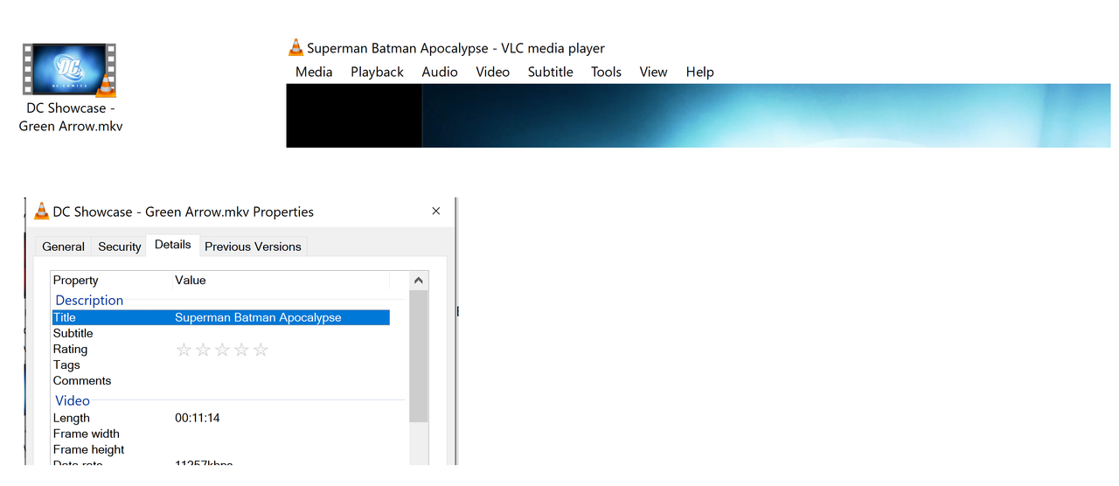Select the Comments property row
The width and height of the screenshot is (1119, 486).
pos(220,380)
